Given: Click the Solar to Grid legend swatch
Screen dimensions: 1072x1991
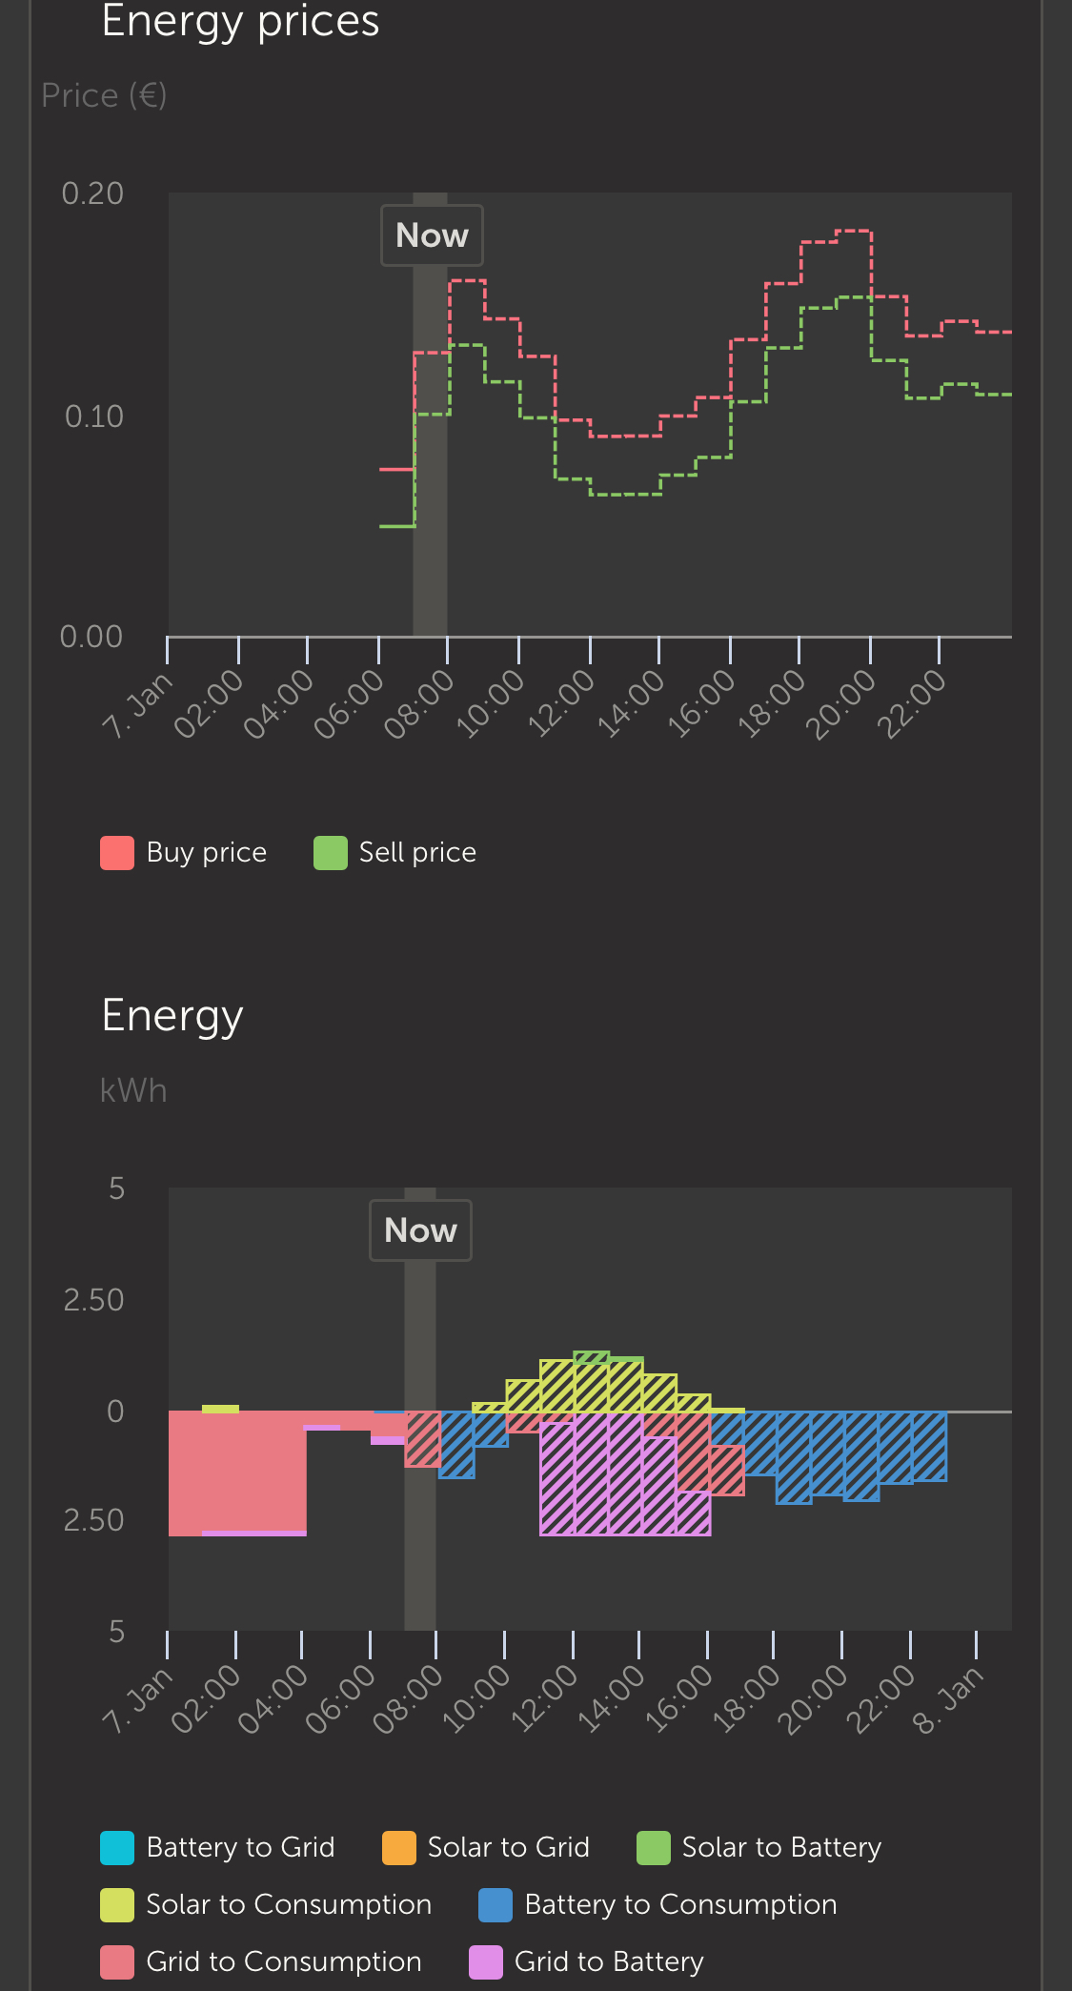Looking at the screenshot, I should pyautogui.click(x=399, y=1848).
